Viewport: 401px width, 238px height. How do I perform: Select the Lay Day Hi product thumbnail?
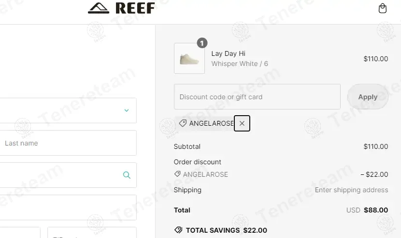pyautogui.click(x=189, y=59)
